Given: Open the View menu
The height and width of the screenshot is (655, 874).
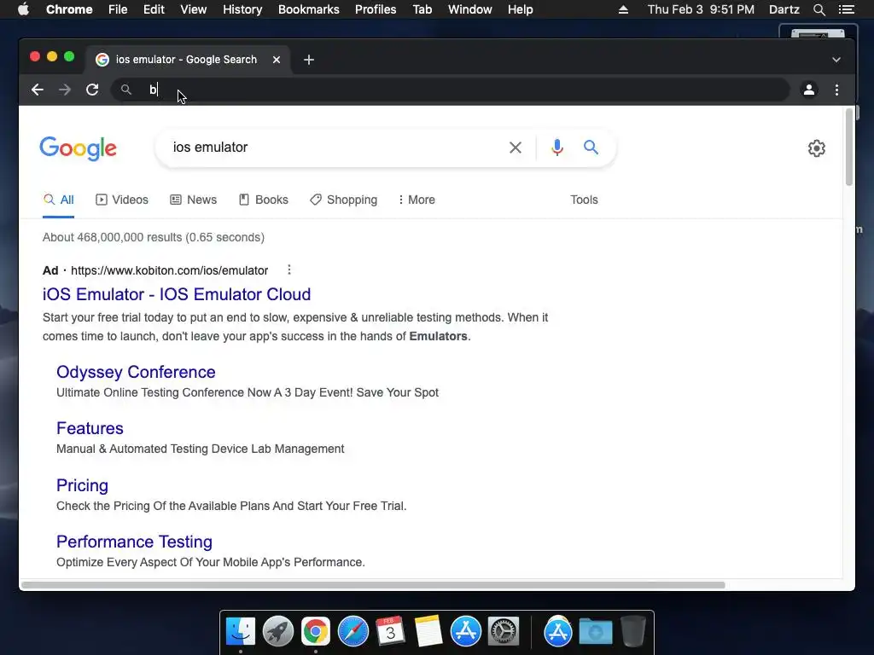Looking at the screenshot, I should tap(194, 9).
